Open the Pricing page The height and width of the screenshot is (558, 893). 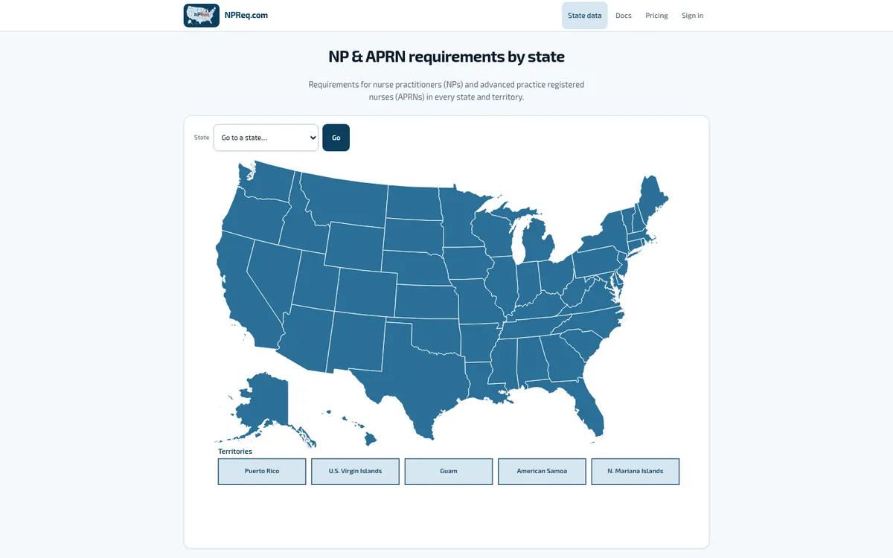point(656,16)
